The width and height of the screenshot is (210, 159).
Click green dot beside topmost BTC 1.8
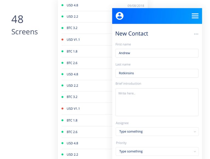(62, 51)
